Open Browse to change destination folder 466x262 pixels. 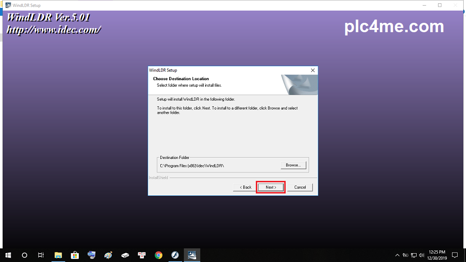(293, 165)
